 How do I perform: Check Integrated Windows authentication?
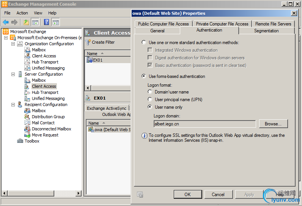tap(150, 50)
